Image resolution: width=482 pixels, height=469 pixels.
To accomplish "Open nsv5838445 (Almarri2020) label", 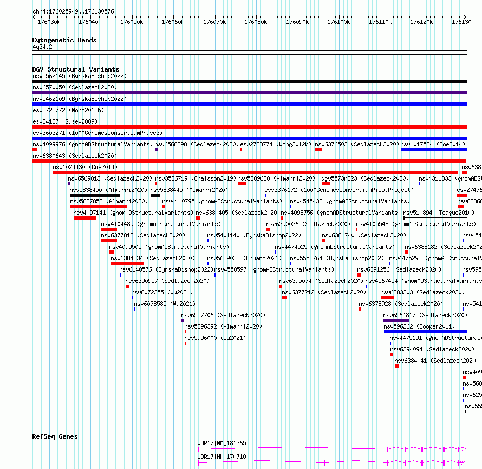I will (189, 190).
